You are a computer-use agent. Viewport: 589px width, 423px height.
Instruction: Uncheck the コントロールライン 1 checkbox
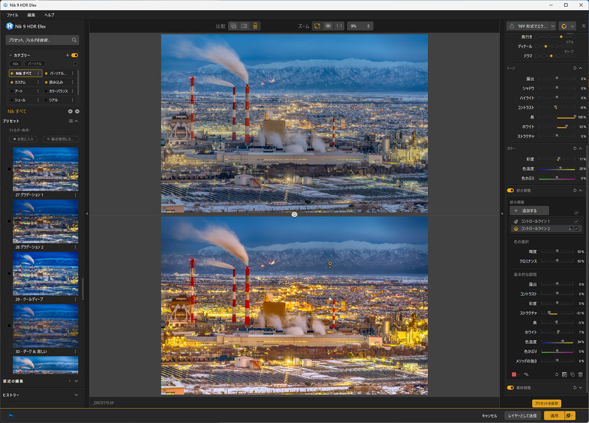[x=576, y=221]
